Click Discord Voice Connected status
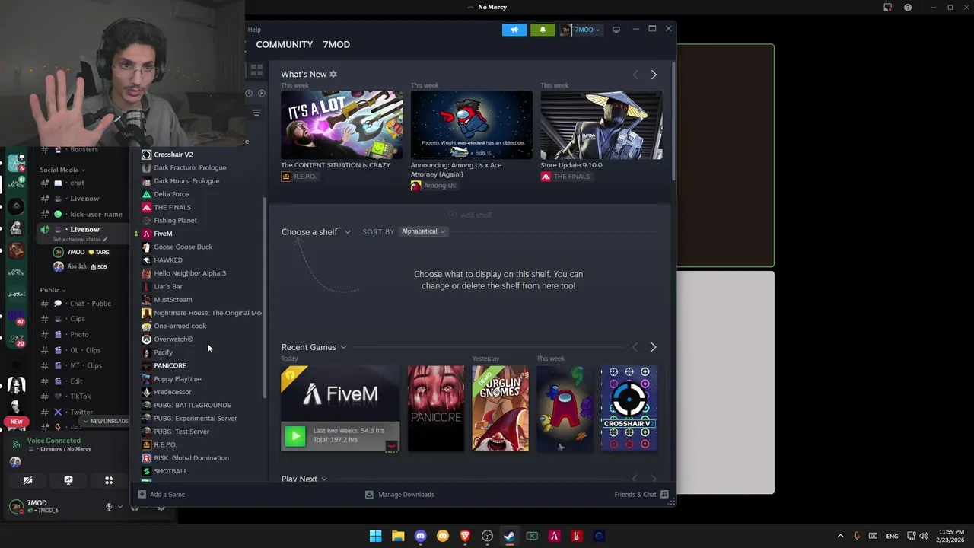Image resolution: width=974 pixels, height=548 pixels. point(53,441)
